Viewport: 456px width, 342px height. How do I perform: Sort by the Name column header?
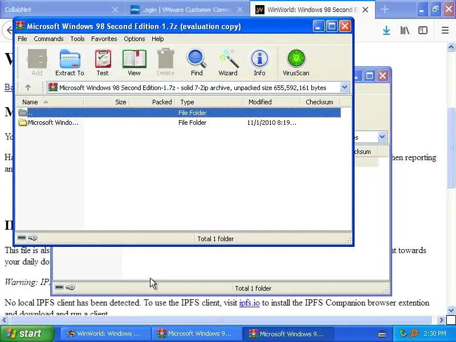pos(50,102)
